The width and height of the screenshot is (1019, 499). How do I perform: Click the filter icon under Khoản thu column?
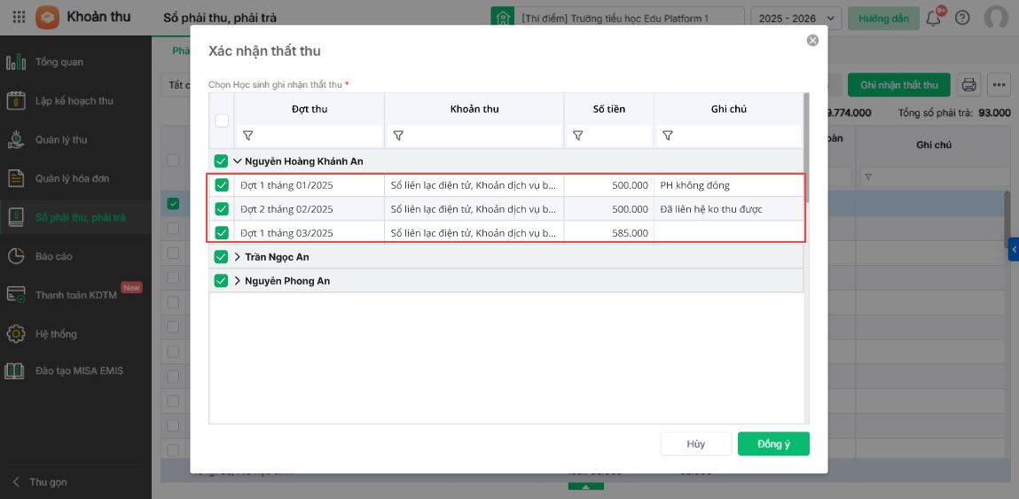coord(398,136)
